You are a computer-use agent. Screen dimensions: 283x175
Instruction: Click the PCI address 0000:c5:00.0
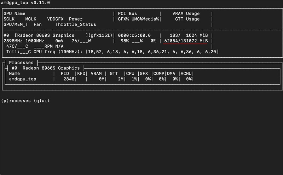pyautogui.click(x=134, y=35)
